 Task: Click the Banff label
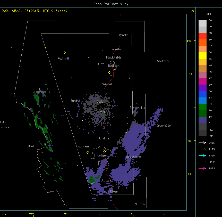coord(32,146)
